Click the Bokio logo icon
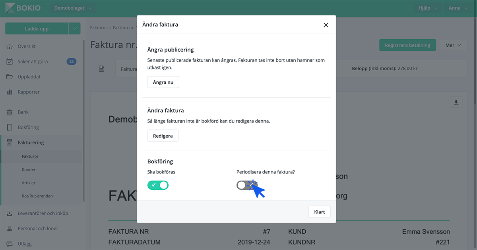Image resolution: width=477 pixels, height=250 pixels. tap(10, 8)
